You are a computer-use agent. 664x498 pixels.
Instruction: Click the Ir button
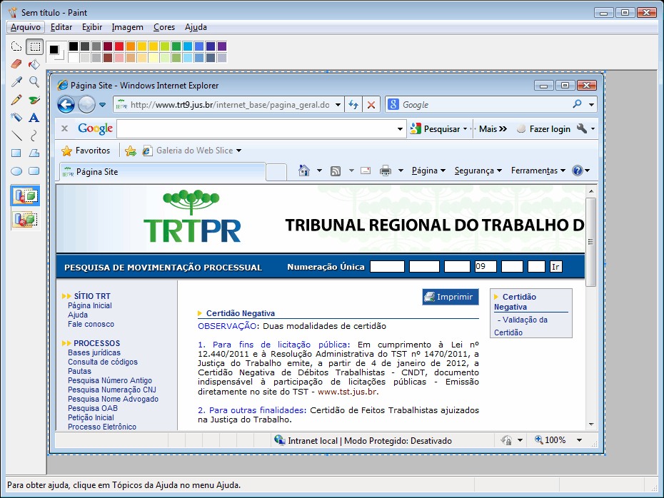click(x=555, y=267)
